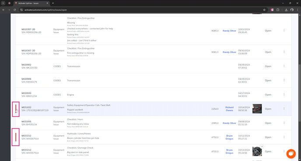
Task: Click the pink extension icon in the toolbar
Action: [x=272, y=10]
